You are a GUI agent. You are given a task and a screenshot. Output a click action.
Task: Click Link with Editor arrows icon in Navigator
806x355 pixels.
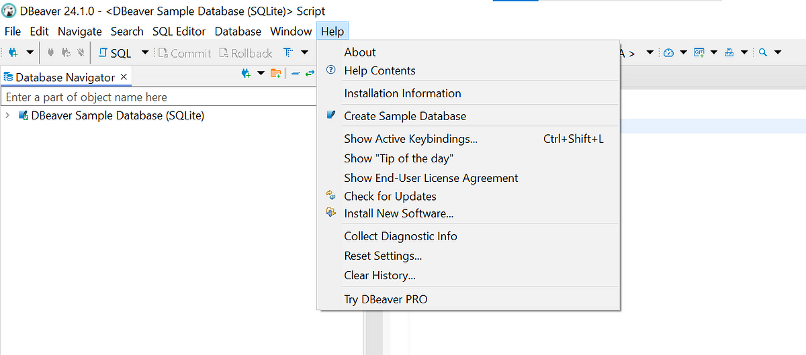(x=310, y=73)
